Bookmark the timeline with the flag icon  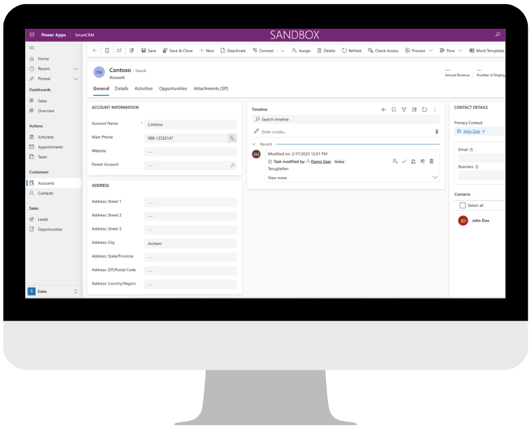click(x=394, y=110)
